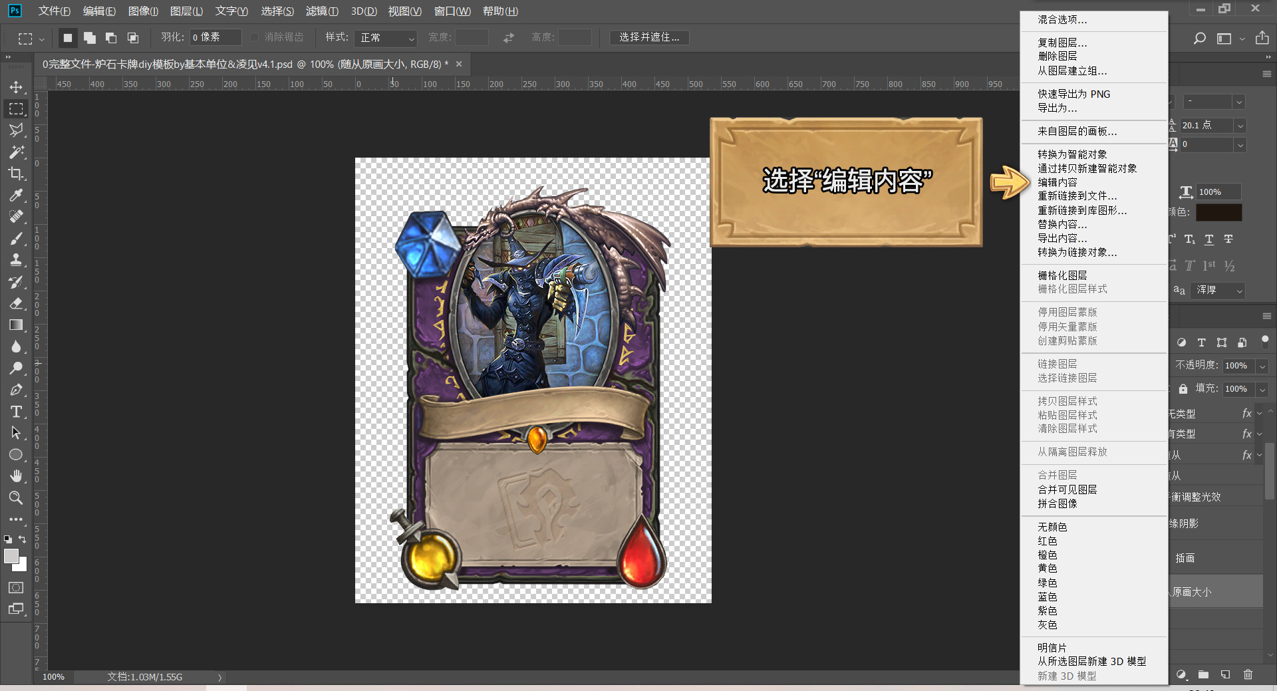Select the Horizontal Type tool
Viewport: 1277px width, 691px height.
[x=16, y=412]
